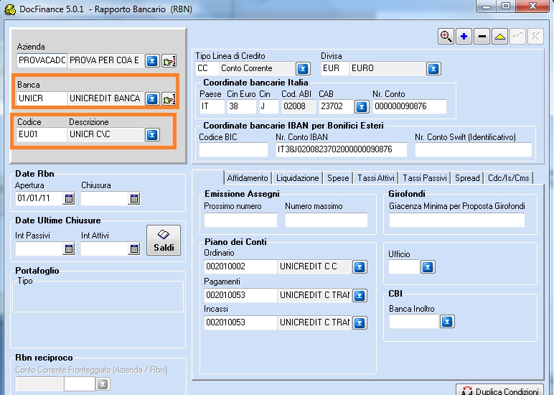Click the Int Passivi date field
This screenshot has height=395, width=554.
pos(39,248)
